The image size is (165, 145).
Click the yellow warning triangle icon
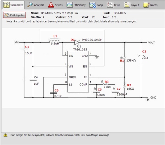tap(5, 135)
